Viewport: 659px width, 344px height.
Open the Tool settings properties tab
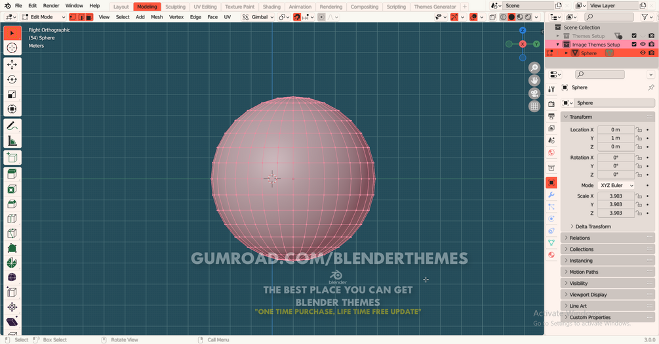551,89
